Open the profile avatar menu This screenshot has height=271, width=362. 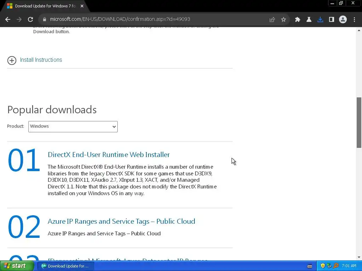coord(343,20)
